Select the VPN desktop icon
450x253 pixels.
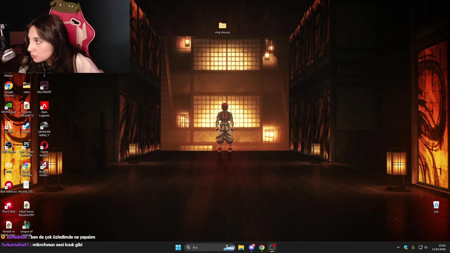click(x=9, y=168)
